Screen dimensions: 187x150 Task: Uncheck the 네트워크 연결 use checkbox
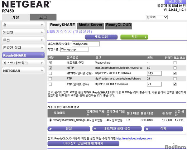coord(50,63)
